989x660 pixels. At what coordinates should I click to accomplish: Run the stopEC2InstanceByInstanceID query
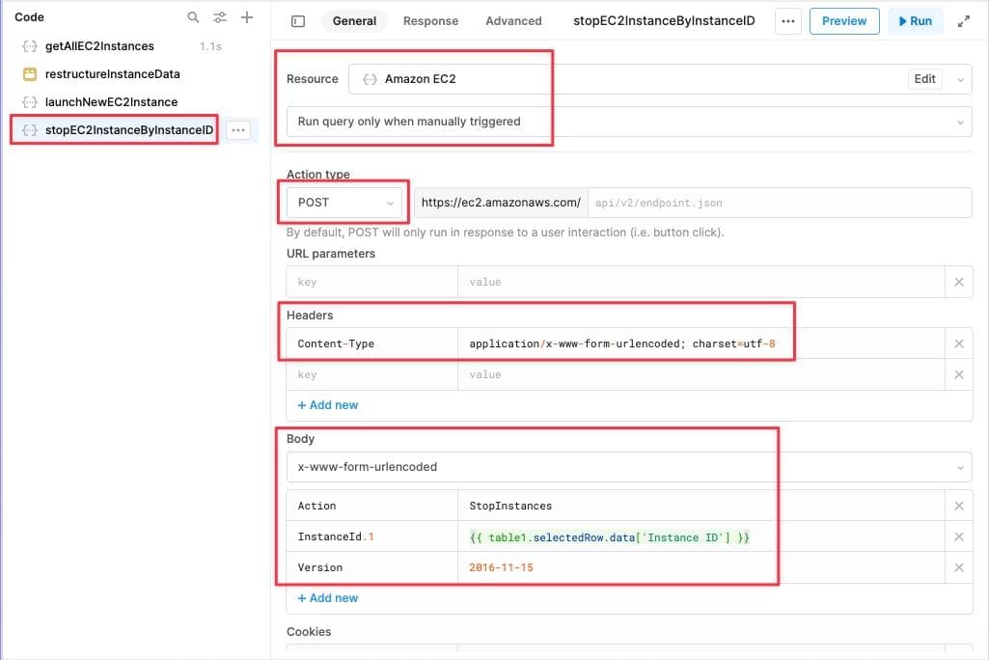point(914,20)
